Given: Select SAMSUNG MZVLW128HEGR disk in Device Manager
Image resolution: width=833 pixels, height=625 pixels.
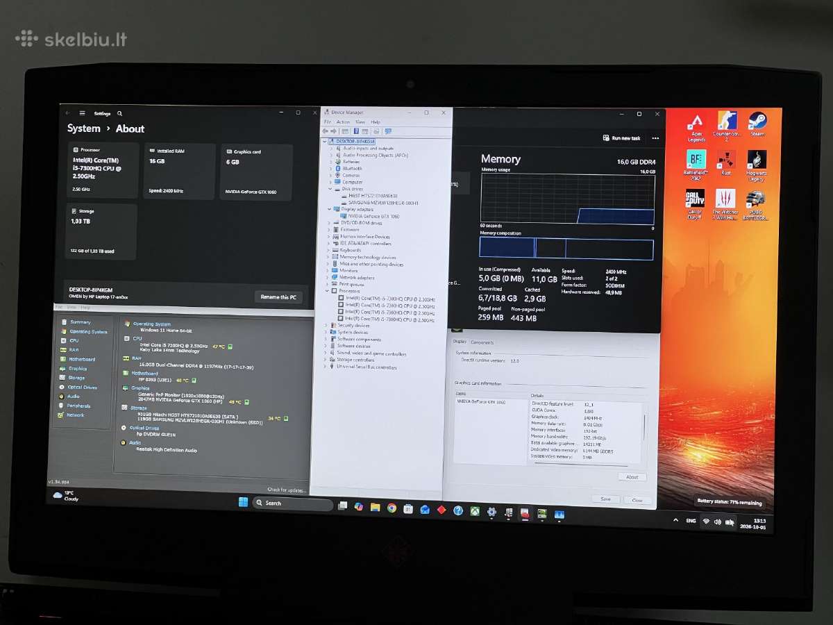Looking at the screenshot, I should tap(384, 203).
